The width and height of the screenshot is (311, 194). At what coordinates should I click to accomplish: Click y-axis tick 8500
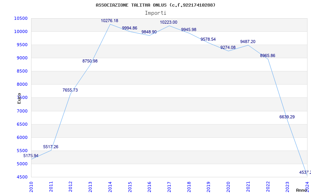(22, 71)
